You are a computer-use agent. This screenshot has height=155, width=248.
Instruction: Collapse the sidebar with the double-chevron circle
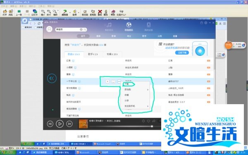tap(52, 78)
